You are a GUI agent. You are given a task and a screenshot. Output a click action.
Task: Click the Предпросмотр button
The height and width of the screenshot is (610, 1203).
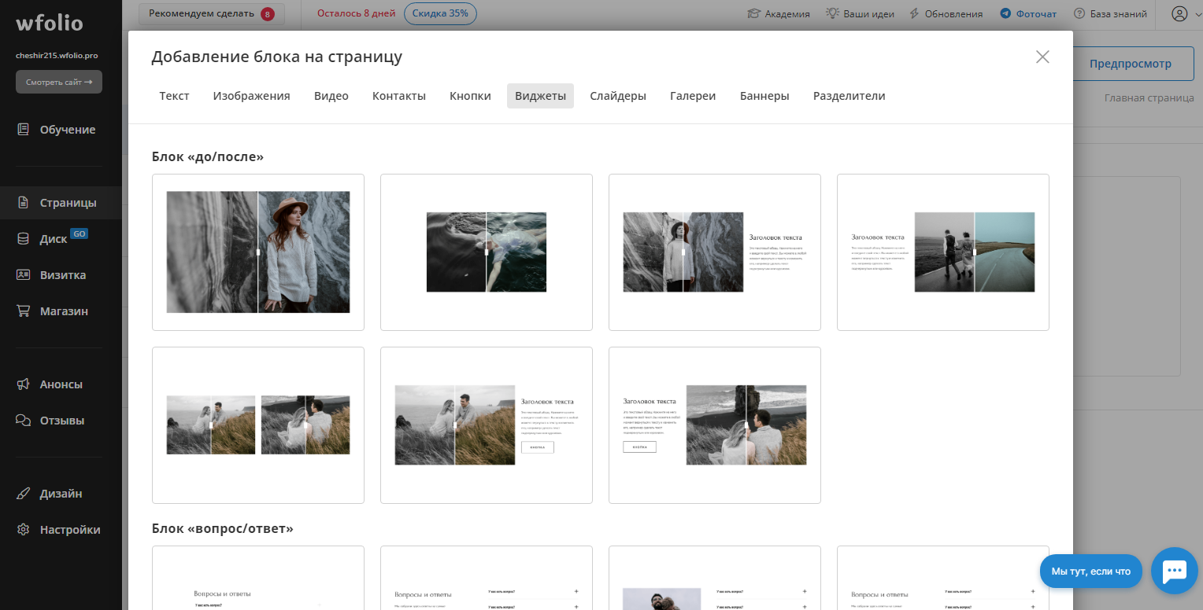click(1130, 64)
